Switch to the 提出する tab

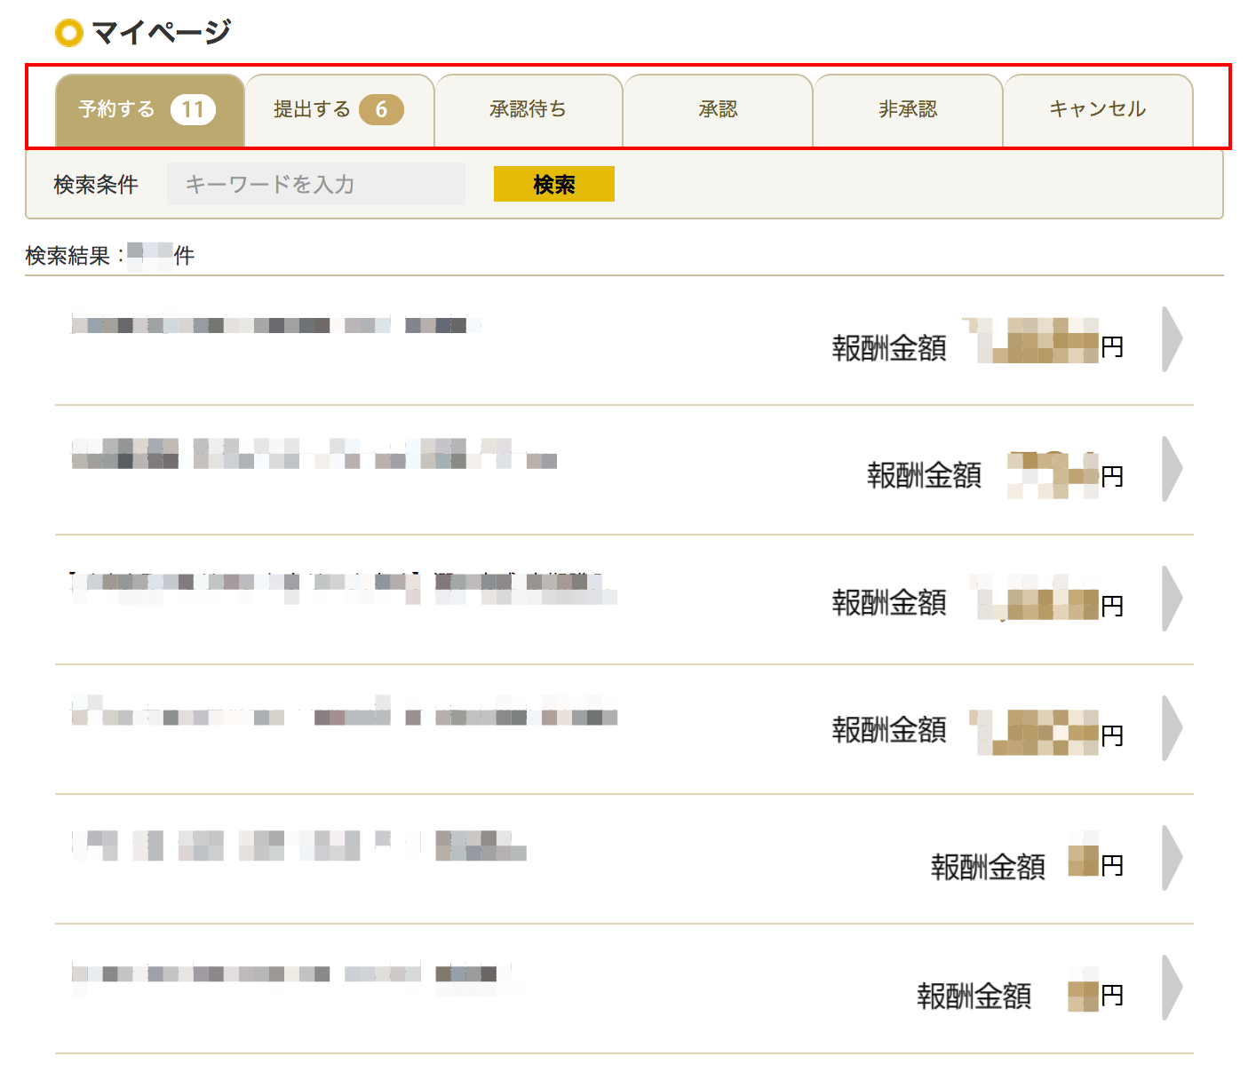click(312, 110)
